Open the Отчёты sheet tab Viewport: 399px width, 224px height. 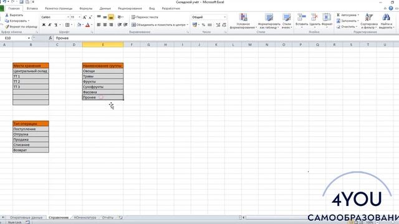(x=108, y=218)
